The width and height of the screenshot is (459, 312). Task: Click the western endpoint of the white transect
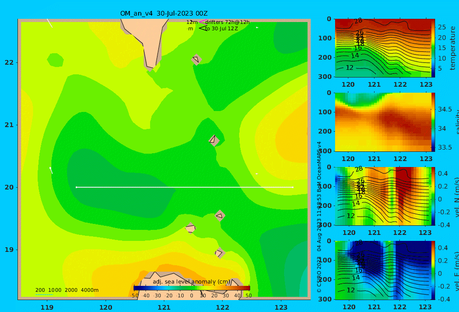click(x=76, y=187)
